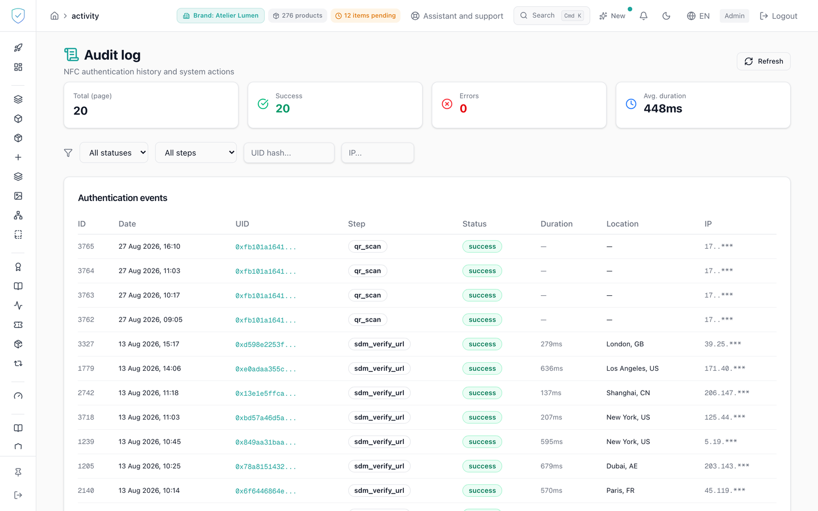Open the award ribbon sidebar icon
818x511 pixels.
18,267
